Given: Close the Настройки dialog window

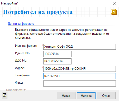Looking at the screenshot, I should (115, 3).
